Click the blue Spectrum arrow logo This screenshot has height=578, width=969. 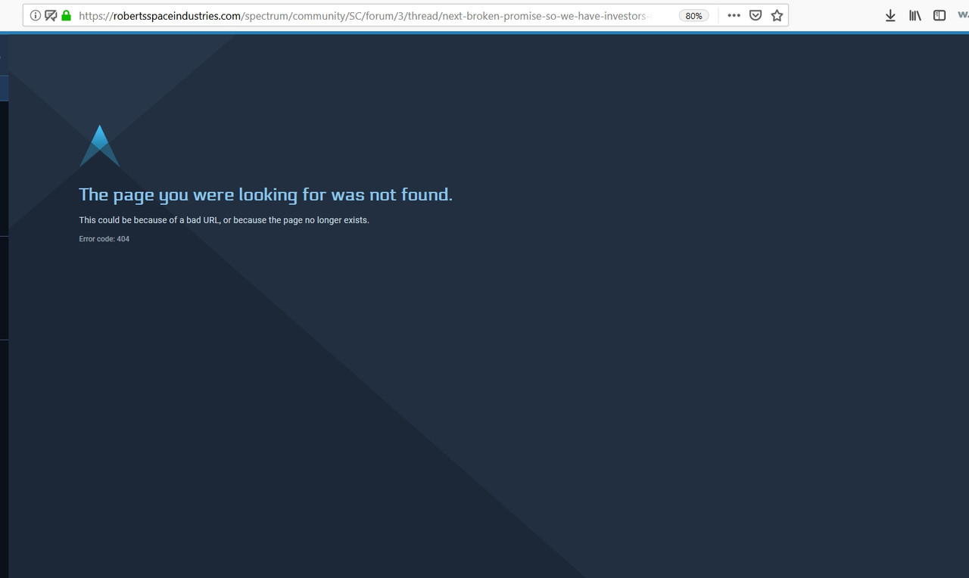[100, 146]
